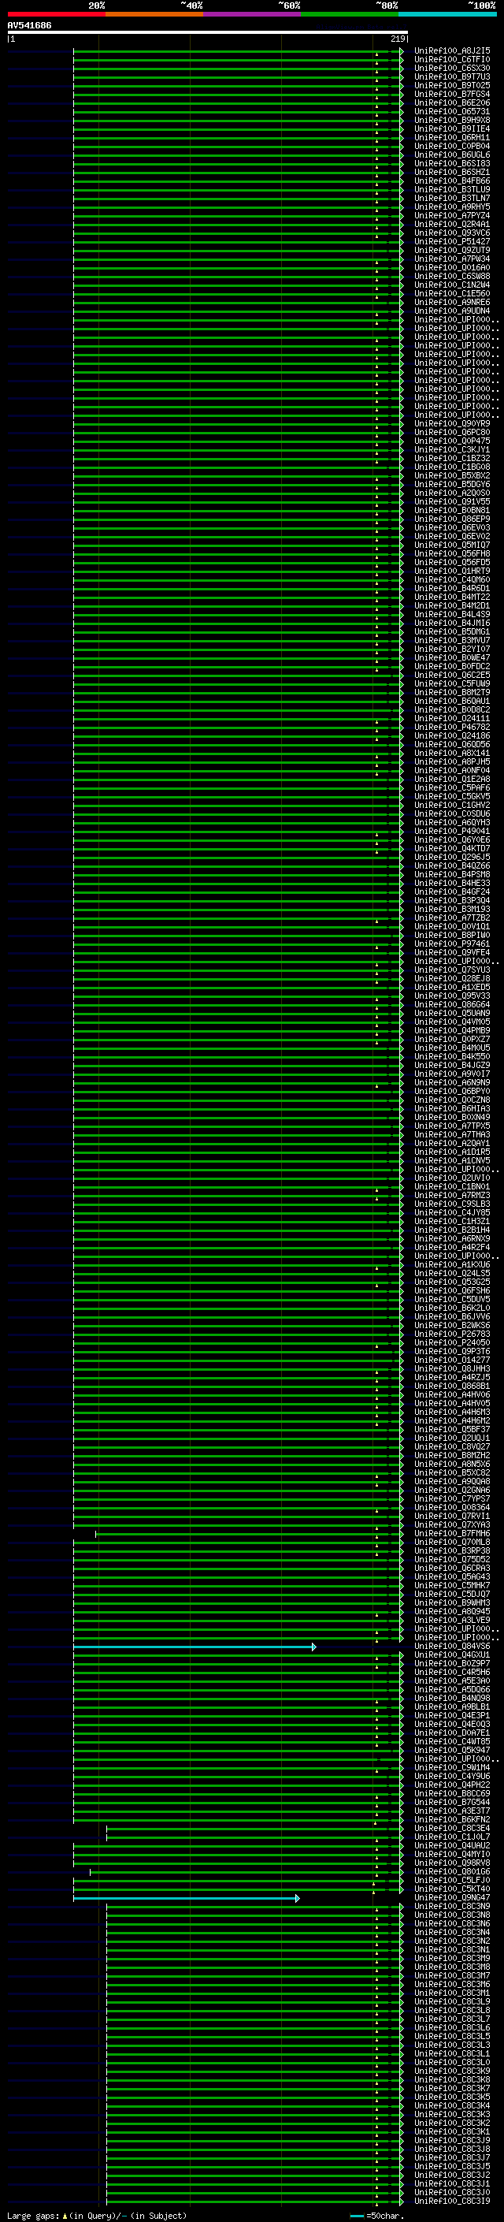This screenshot has width=504, height=2222.
Task: Select label UniRef100_Q016A0
Action: coord(452,267)
